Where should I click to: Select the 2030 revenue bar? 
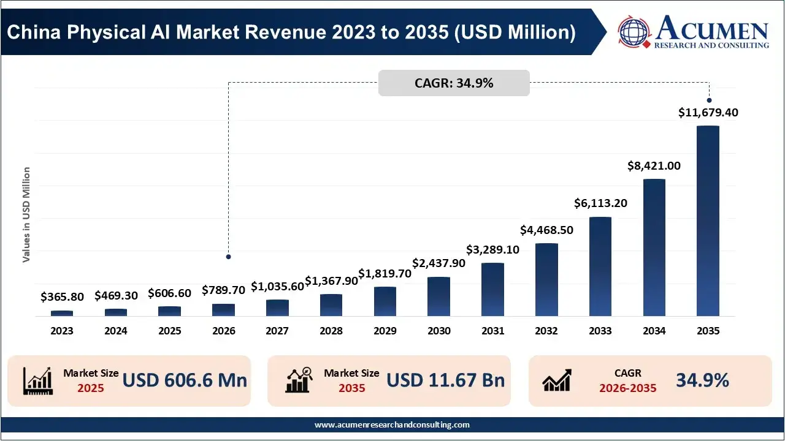[439, 296]
